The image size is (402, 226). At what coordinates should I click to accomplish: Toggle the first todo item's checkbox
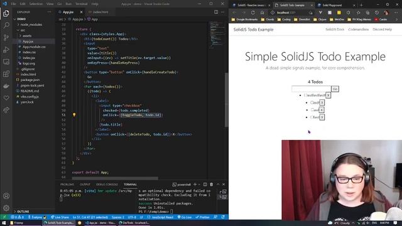[306, 95]
